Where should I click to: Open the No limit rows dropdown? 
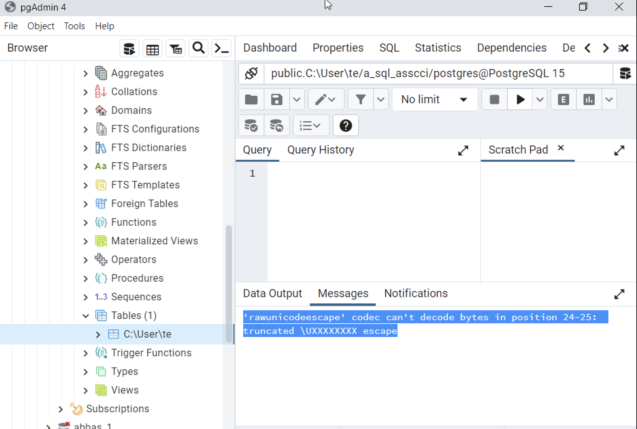tap(434, 99)
